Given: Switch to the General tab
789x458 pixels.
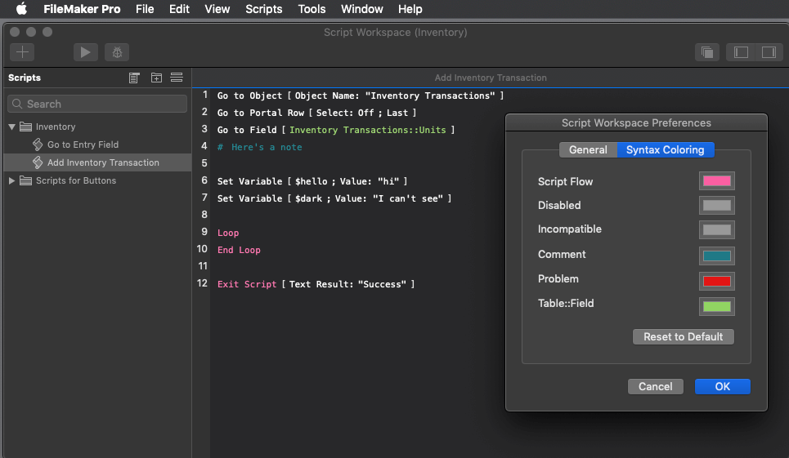Looking at the screenshot, I should coord(588,149).
